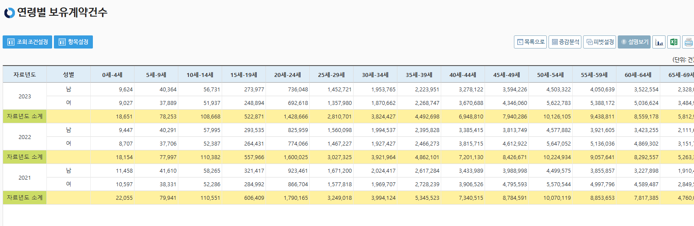
Task: Click the 자료년도 column header
Action: click(25, 75)
